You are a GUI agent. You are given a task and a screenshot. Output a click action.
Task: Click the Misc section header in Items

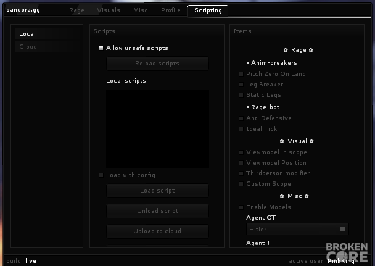pos(294,196)
